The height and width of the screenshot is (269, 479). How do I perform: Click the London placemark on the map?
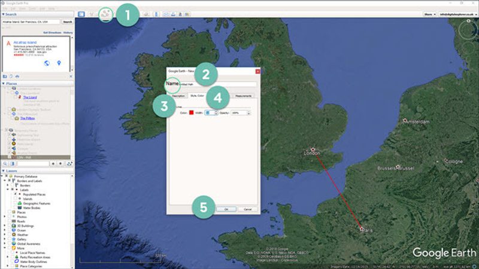click(313, 149)
